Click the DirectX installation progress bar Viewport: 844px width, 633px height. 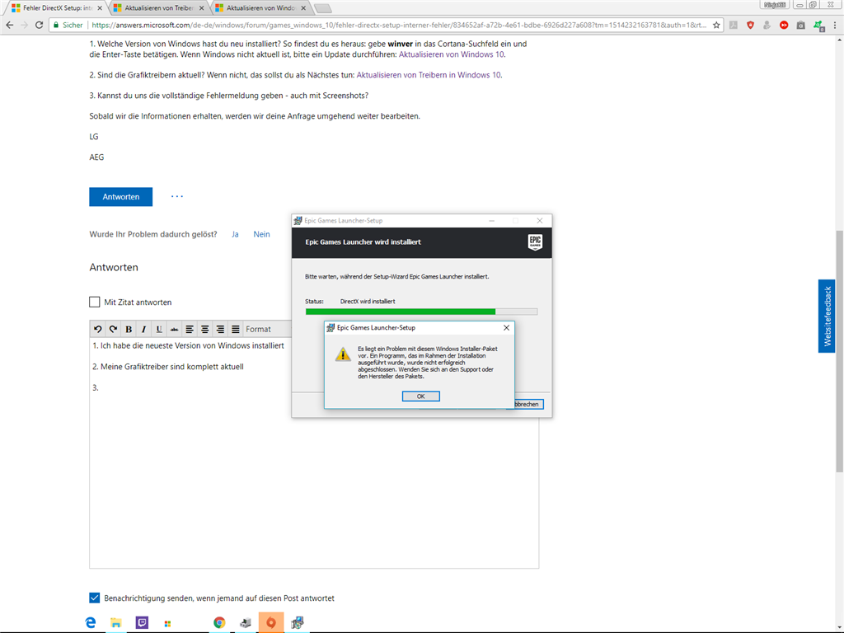coord(421,312)
